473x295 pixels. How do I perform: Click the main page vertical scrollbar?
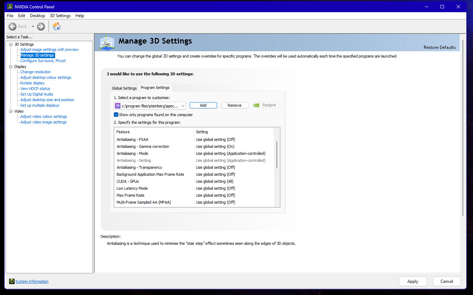coord(463,128)
